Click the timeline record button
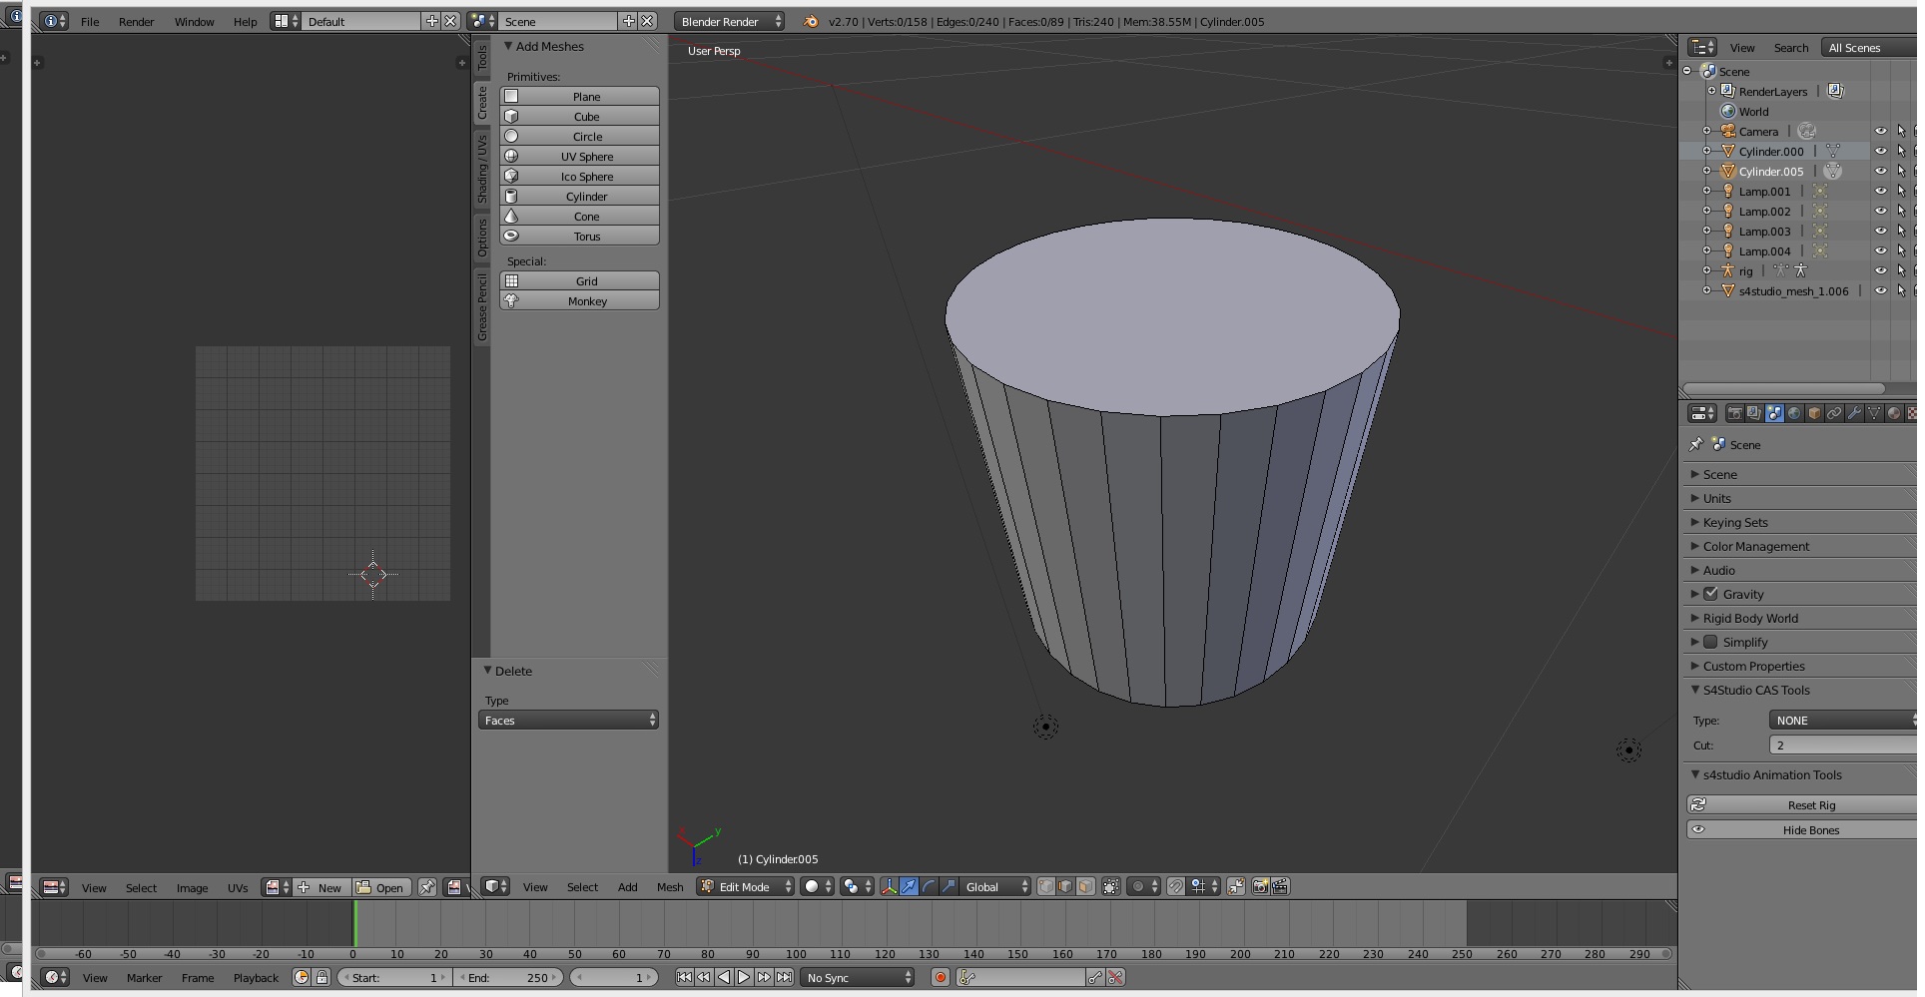Viewport: 1925px width, 997px height. click(x=940, y=978)
